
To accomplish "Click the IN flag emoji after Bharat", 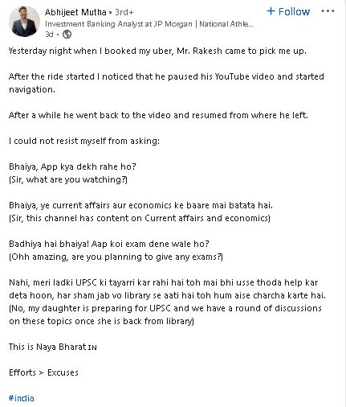I will [92, 347].
